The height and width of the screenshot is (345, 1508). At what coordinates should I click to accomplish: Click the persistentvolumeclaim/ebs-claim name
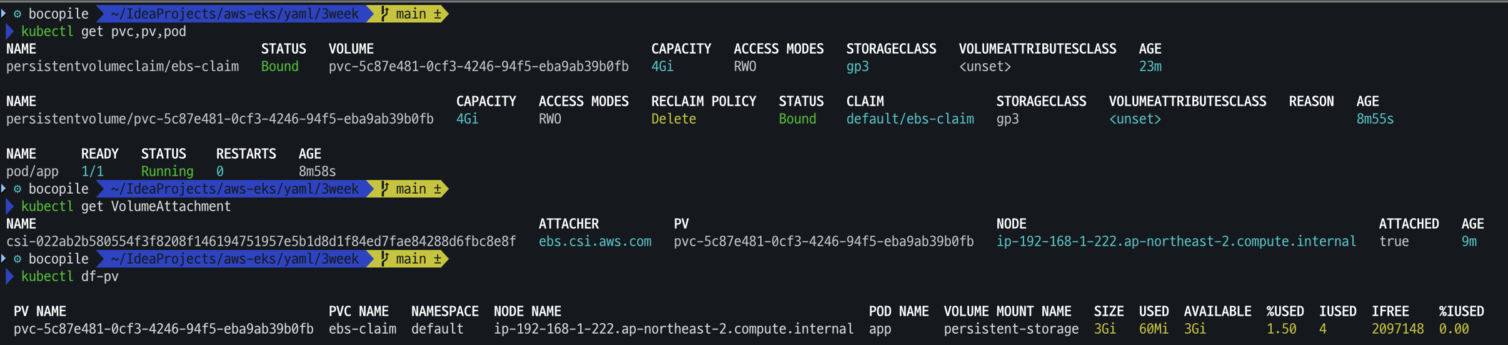(x=123, y=66)
